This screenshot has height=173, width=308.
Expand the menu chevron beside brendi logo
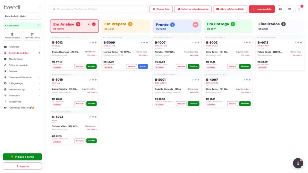40,7
